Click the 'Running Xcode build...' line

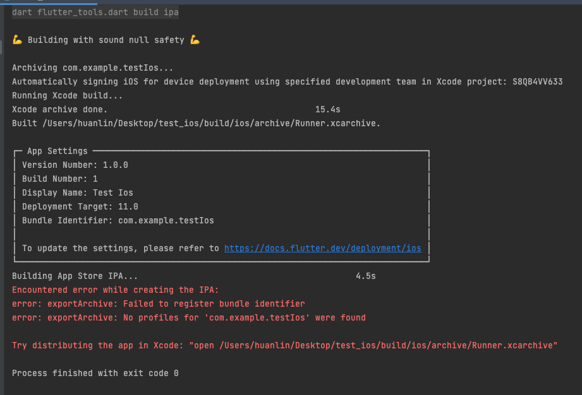coord(67,96)
